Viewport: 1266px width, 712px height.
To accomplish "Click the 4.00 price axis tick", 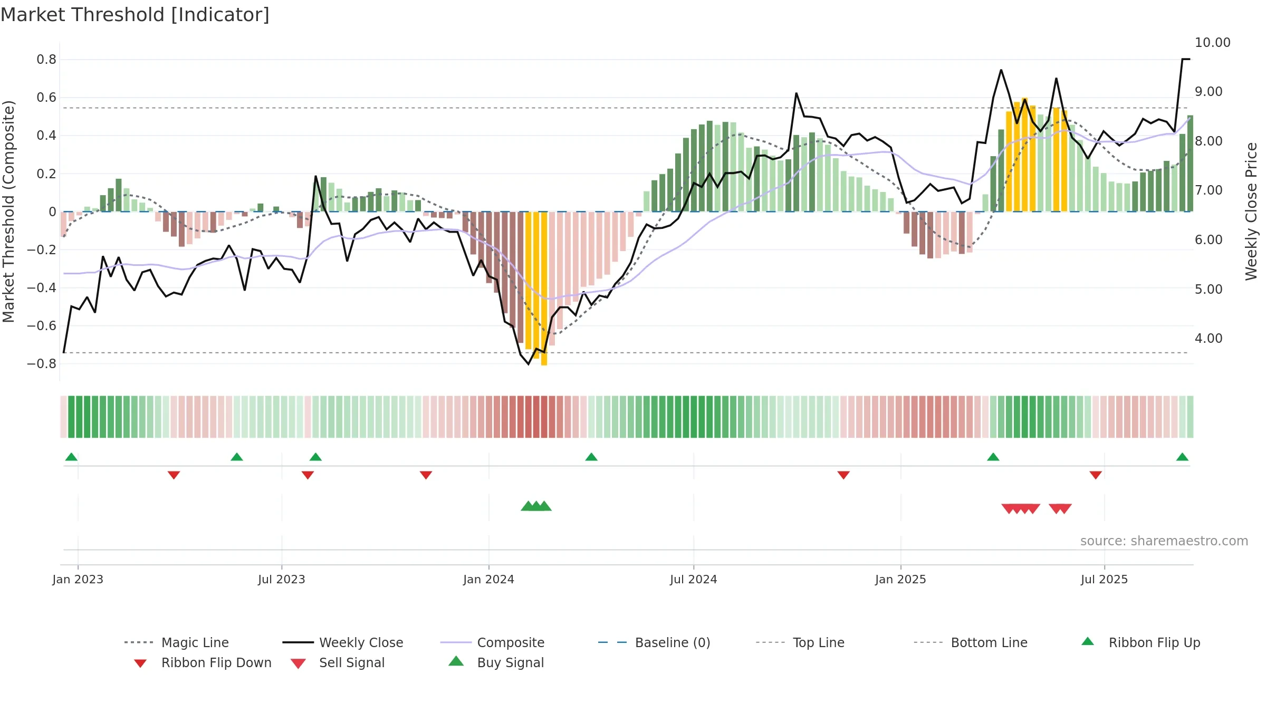I will [1209, 339].
